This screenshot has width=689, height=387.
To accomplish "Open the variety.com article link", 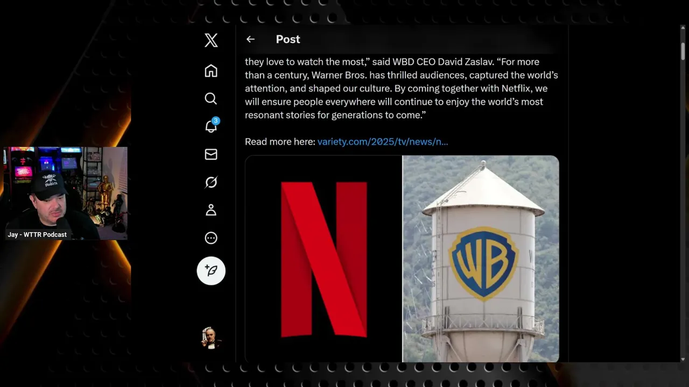I will pyautogui.click(x=383, y=142).
